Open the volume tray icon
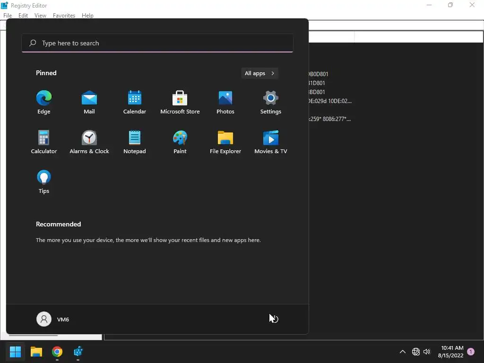 pos(427,352)
